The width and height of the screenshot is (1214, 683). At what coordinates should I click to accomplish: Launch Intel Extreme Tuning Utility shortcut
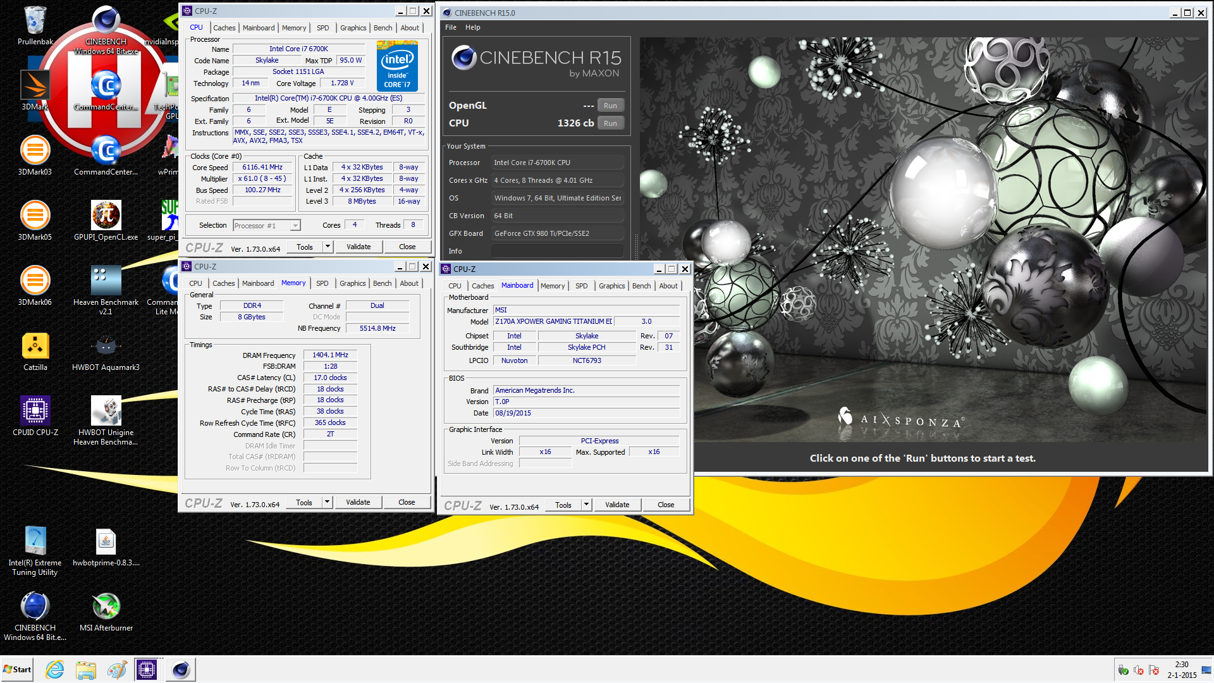[35, 551]
